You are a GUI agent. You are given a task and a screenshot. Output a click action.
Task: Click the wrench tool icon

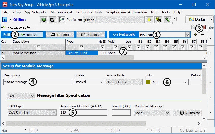[167, 20]
